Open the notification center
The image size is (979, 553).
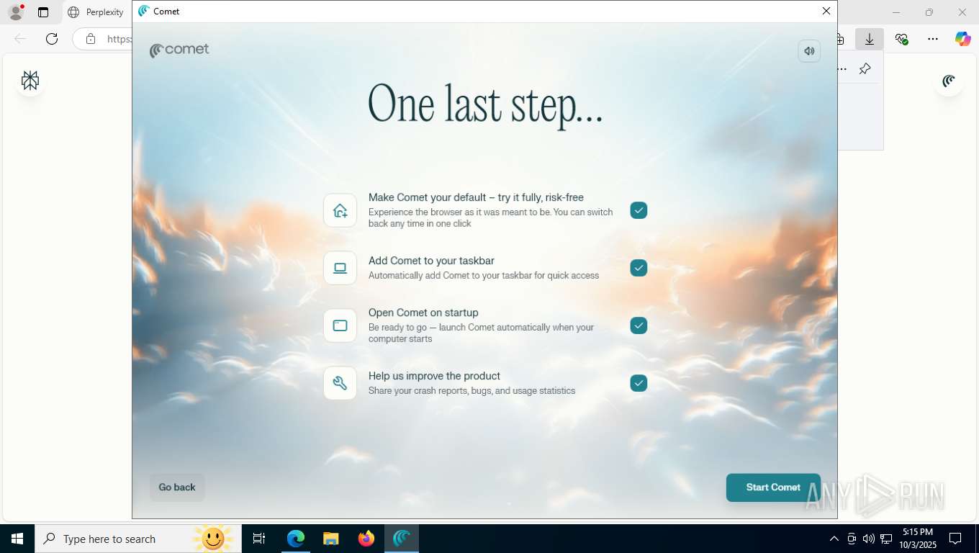click(955, 539)
